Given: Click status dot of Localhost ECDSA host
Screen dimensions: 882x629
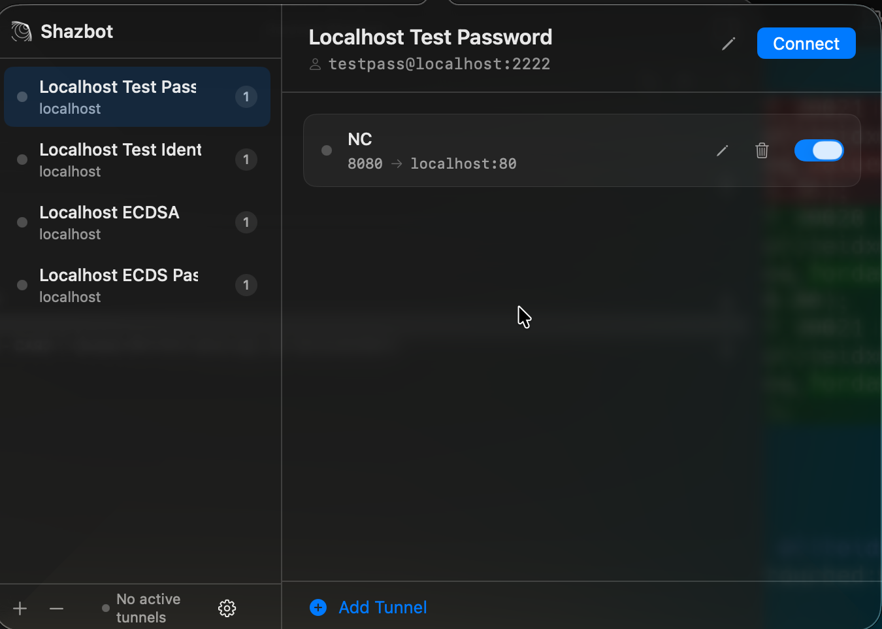Looking at the screenshot, I should pyautogui.click(x=22, y=222).
